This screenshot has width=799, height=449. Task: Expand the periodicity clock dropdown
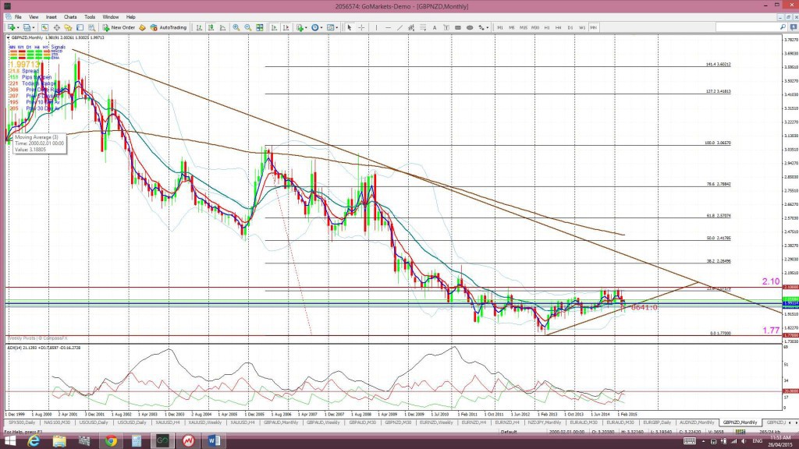point(321,27)
